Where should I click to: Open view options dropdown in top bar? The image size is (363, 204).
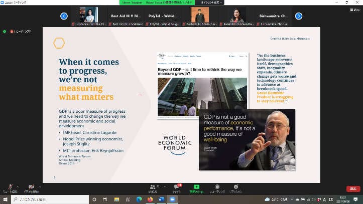(x=211, y=3)
